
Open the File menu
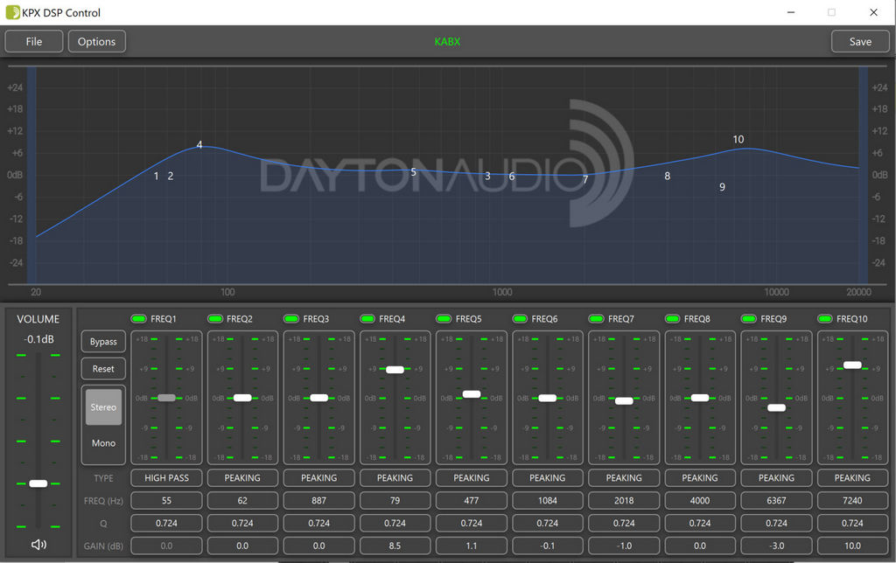click(x=34, y=42)
